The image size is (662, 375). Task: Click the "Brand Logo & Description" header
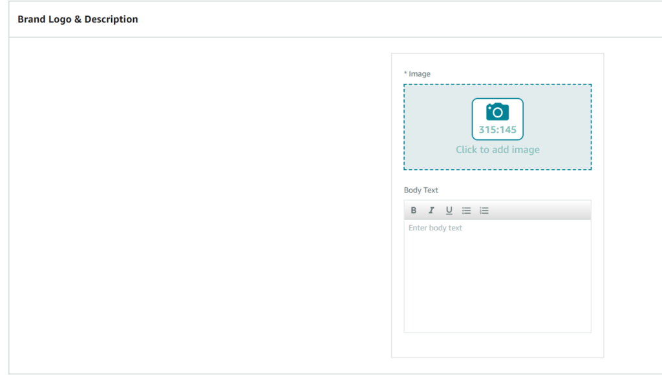(78, 19)
